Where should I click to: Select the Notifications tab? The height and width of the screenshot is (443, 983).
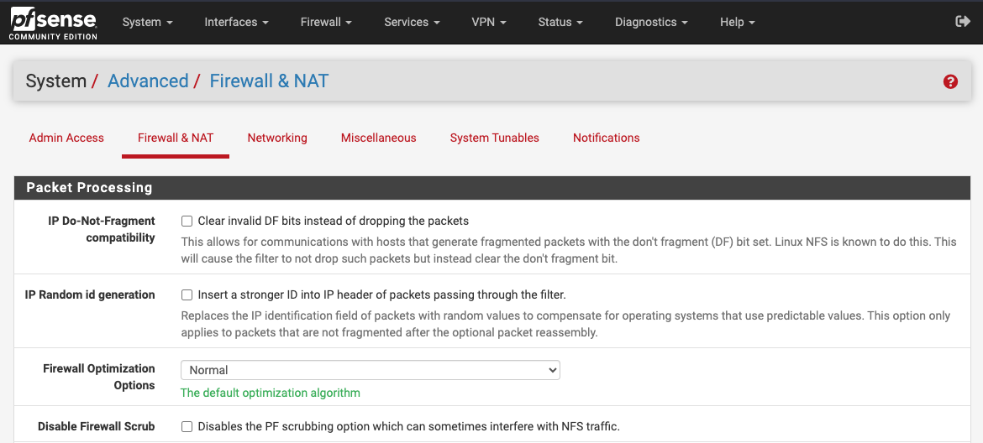click(x=606, y=138)
